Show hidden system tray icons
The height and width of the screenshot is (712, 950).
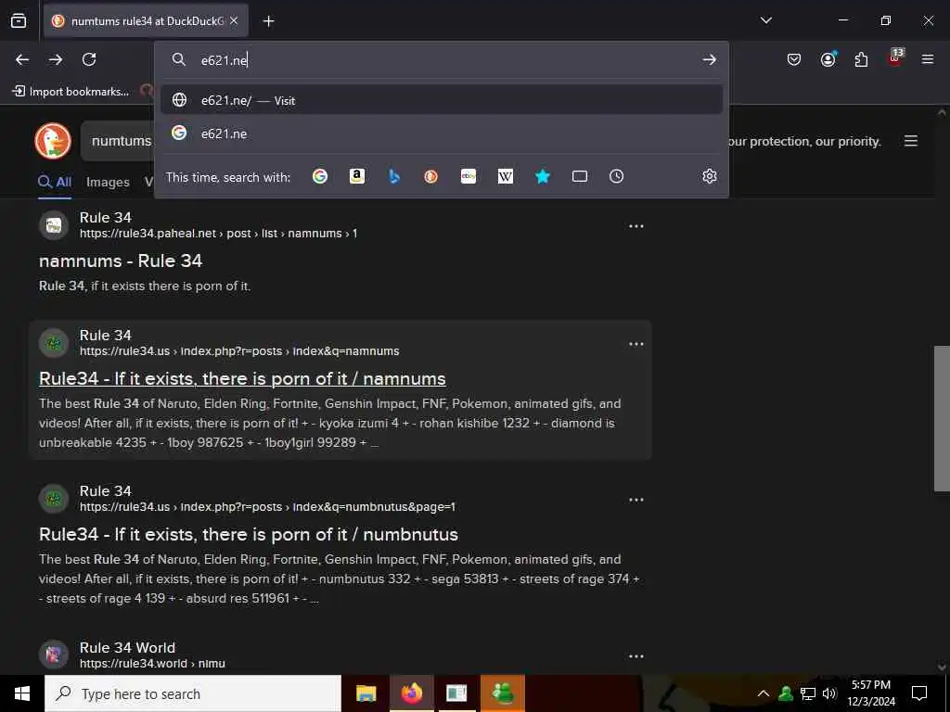[x=764, y=693]
